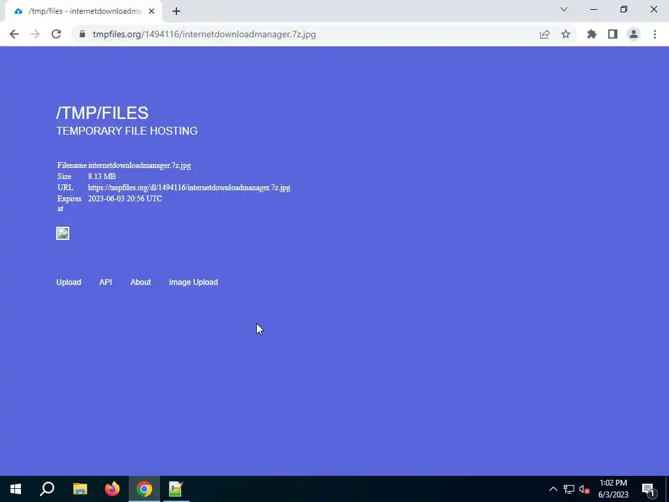
Task: Open the About link
Action: point(140,282)
